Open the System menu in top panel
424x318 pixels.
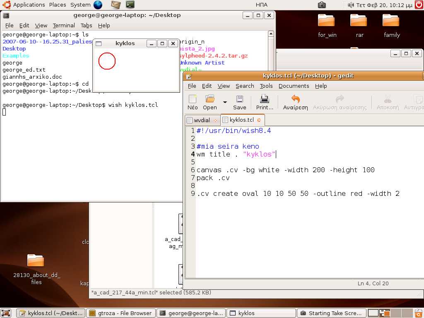click(80, 5)
